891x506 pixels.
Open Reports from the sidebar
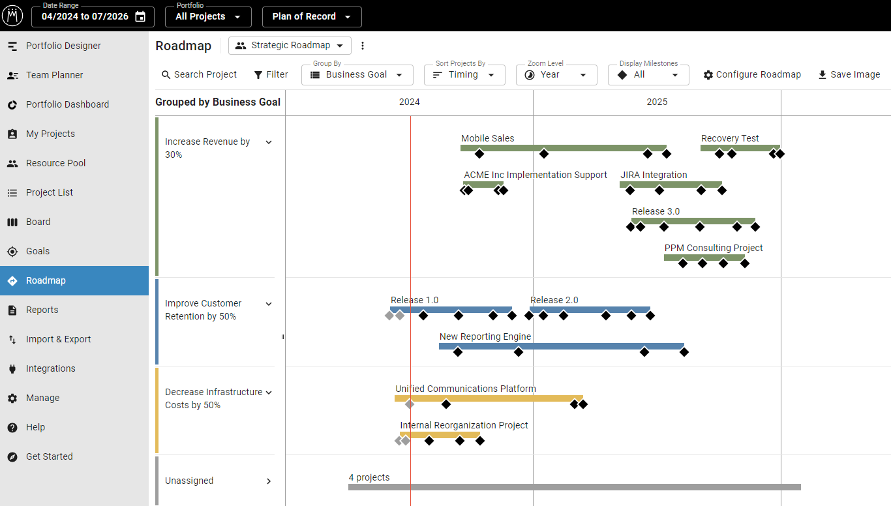point(43,310)
